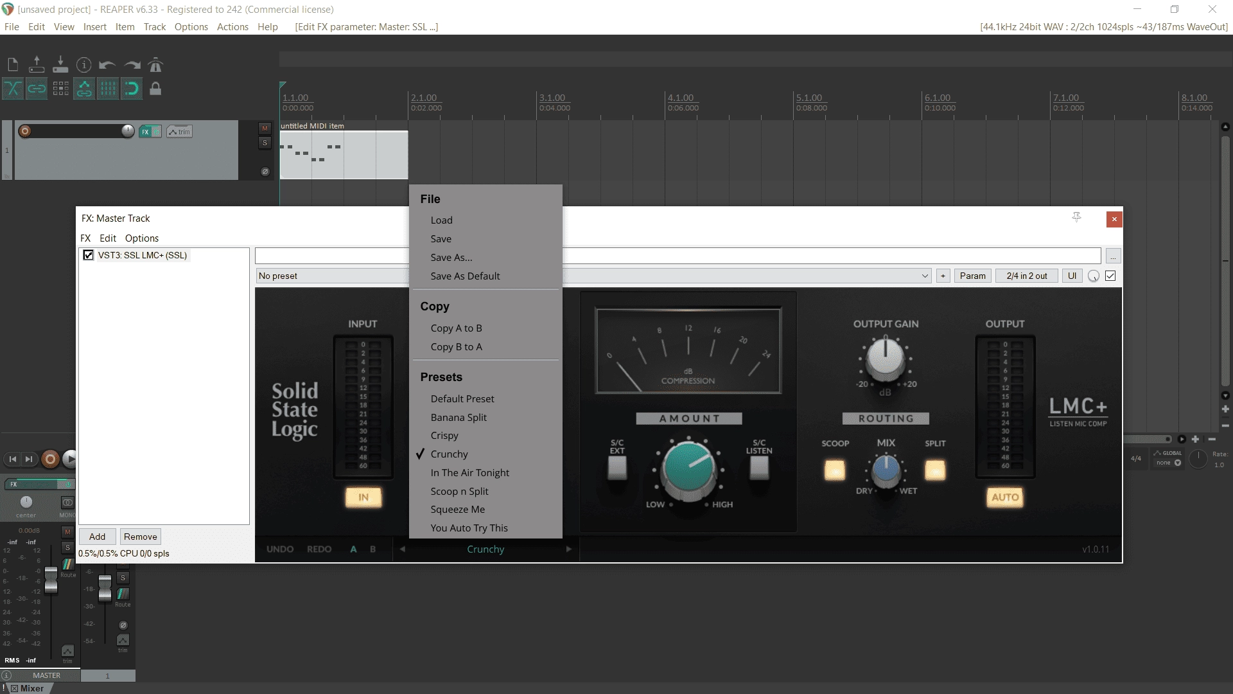Viewport: 1233px width, 694px height.
Task: Toggle the SPLIT routing button
Action: pos(935,470)
